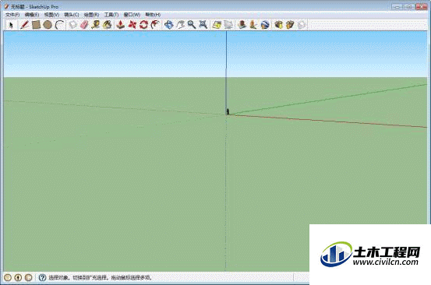Click the Make Component icon
The height and width of the screenshot is (285, 431).
[72, 25]
